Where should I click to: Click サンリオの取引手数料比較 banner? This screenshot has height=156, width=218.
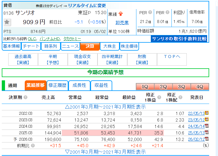tap(179, 39)
